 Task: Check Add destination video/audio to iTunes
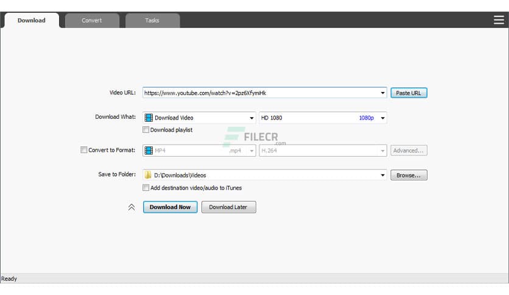click(146, 188)
